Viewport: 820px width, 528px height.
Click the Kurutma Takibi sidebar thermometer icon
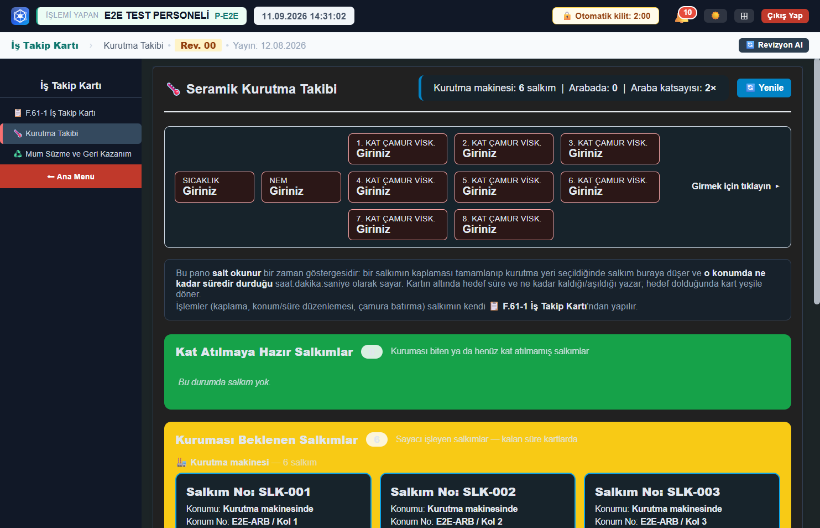[x=18, y=133]
